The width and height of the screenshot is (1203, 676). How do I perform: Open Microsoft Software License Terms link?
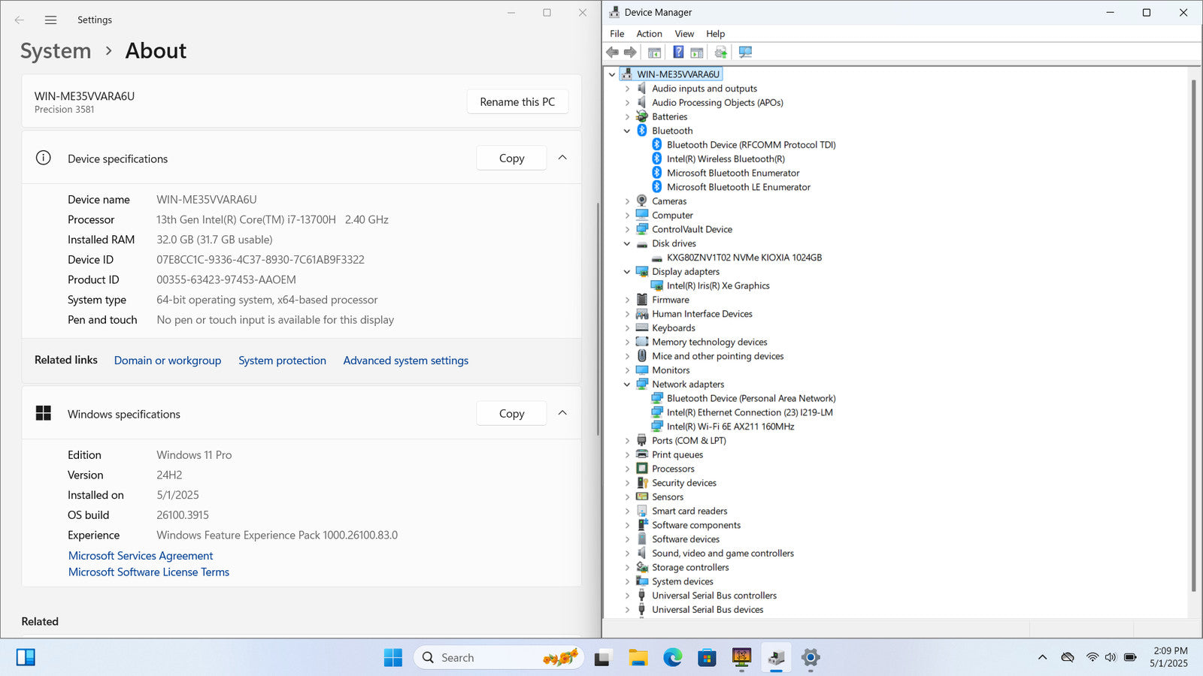(x=149, y=572)
